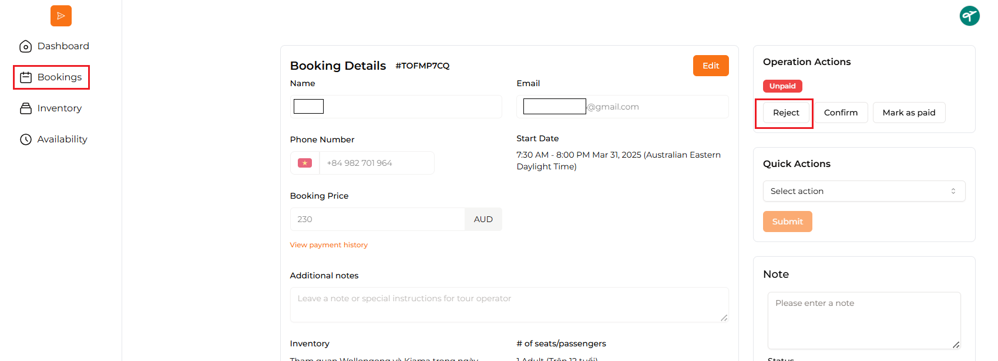Click the Select action dropdown arrows

click(x=953, y=191)
